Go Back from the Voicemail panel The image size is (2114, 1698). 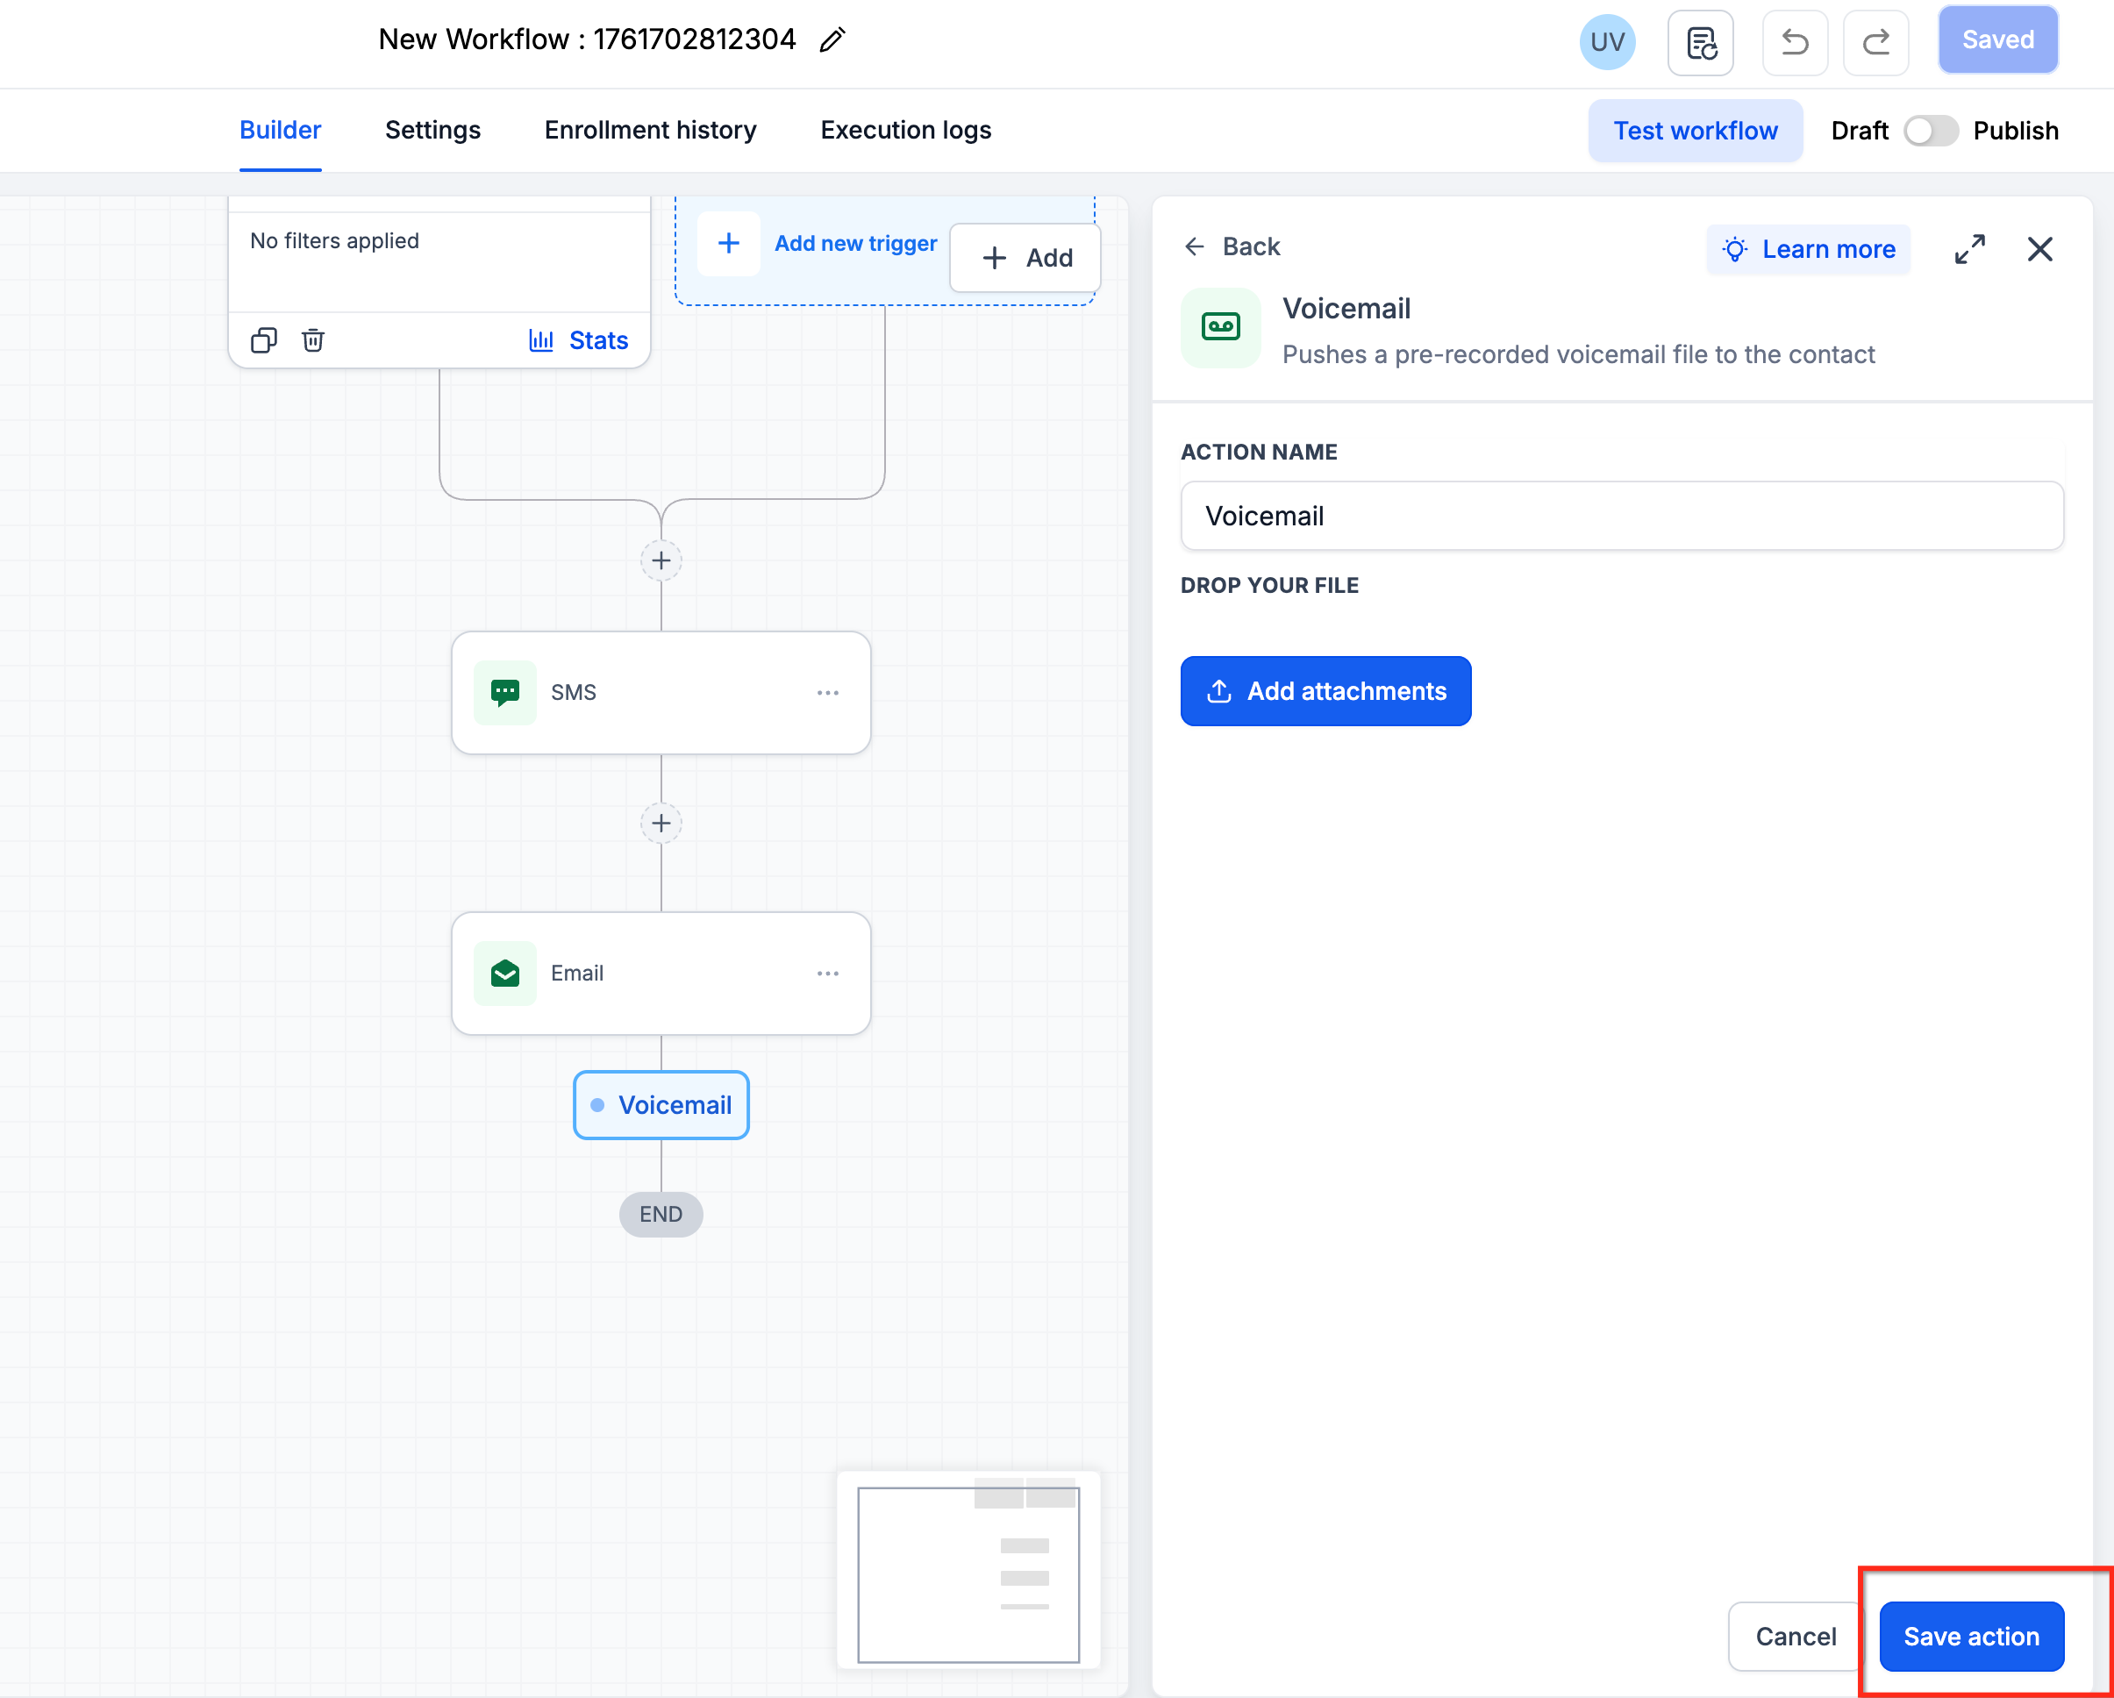[x=1232, y=246]
